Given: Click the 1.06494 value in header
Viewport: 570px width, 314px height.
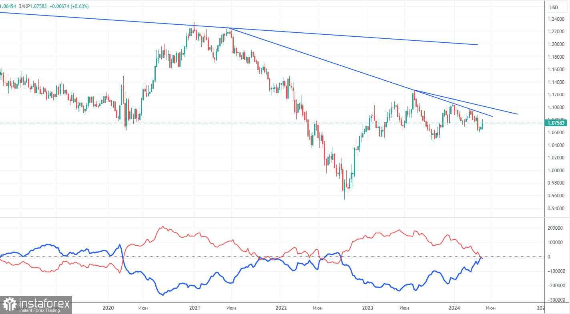Looking at the screenshot, I should [7, 6].
